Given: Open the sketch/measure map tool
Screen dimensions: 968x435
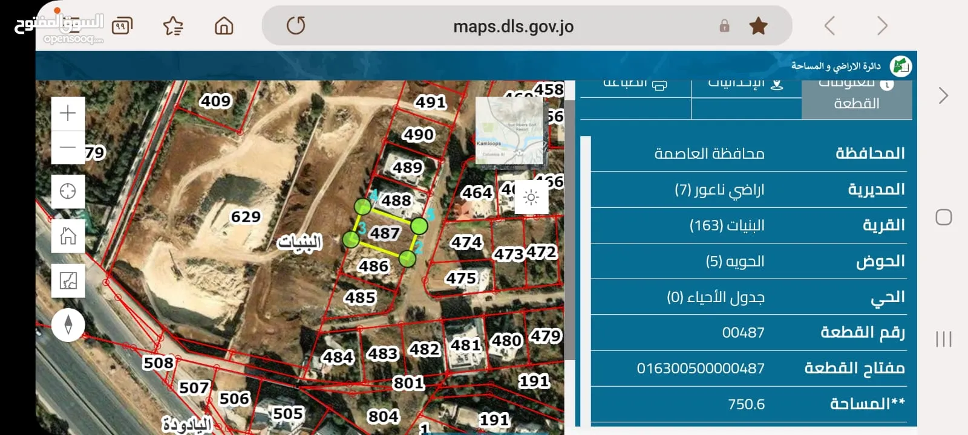Looking at the screenshot, I should 68,281.
